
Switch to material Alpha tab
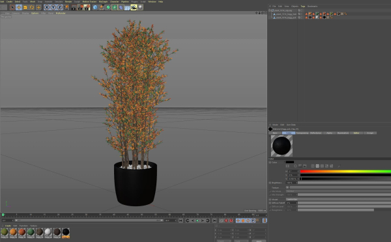click(329, 133)
